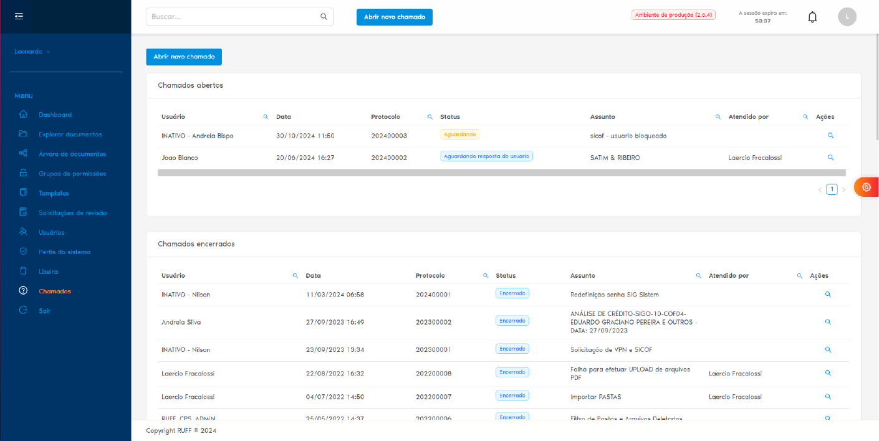
Task: Click the search magnifier in the Buscar field
Action: click(x=324, y=17)
